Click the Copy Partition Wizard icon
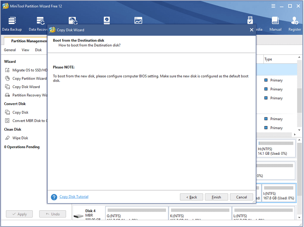Image resolution: width=304 pixels, height=227 pixels. click(x=7, y=78)
